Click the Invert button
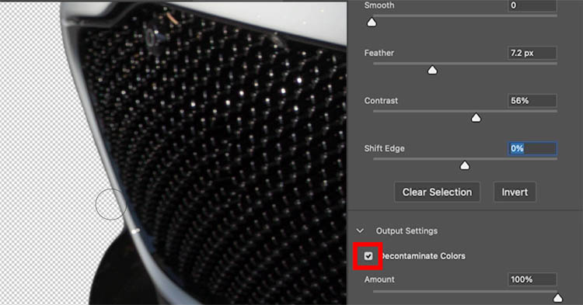The width and height of the screenshot is (583, 305). click(x=515, y=192)
